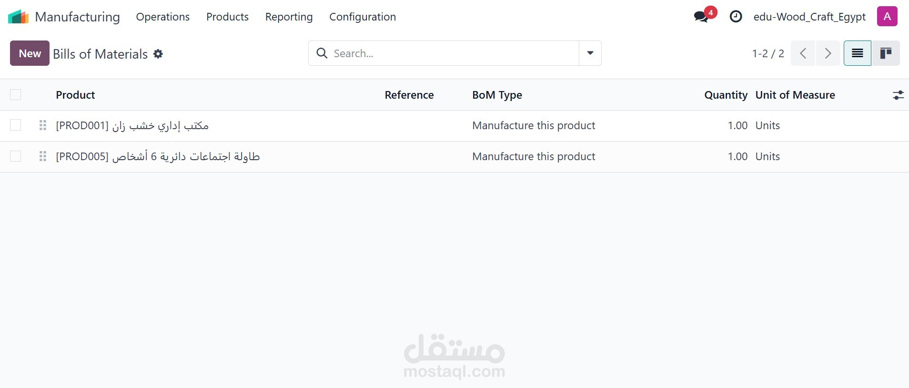Open the Configuration menu

click(x=363, y=17)
